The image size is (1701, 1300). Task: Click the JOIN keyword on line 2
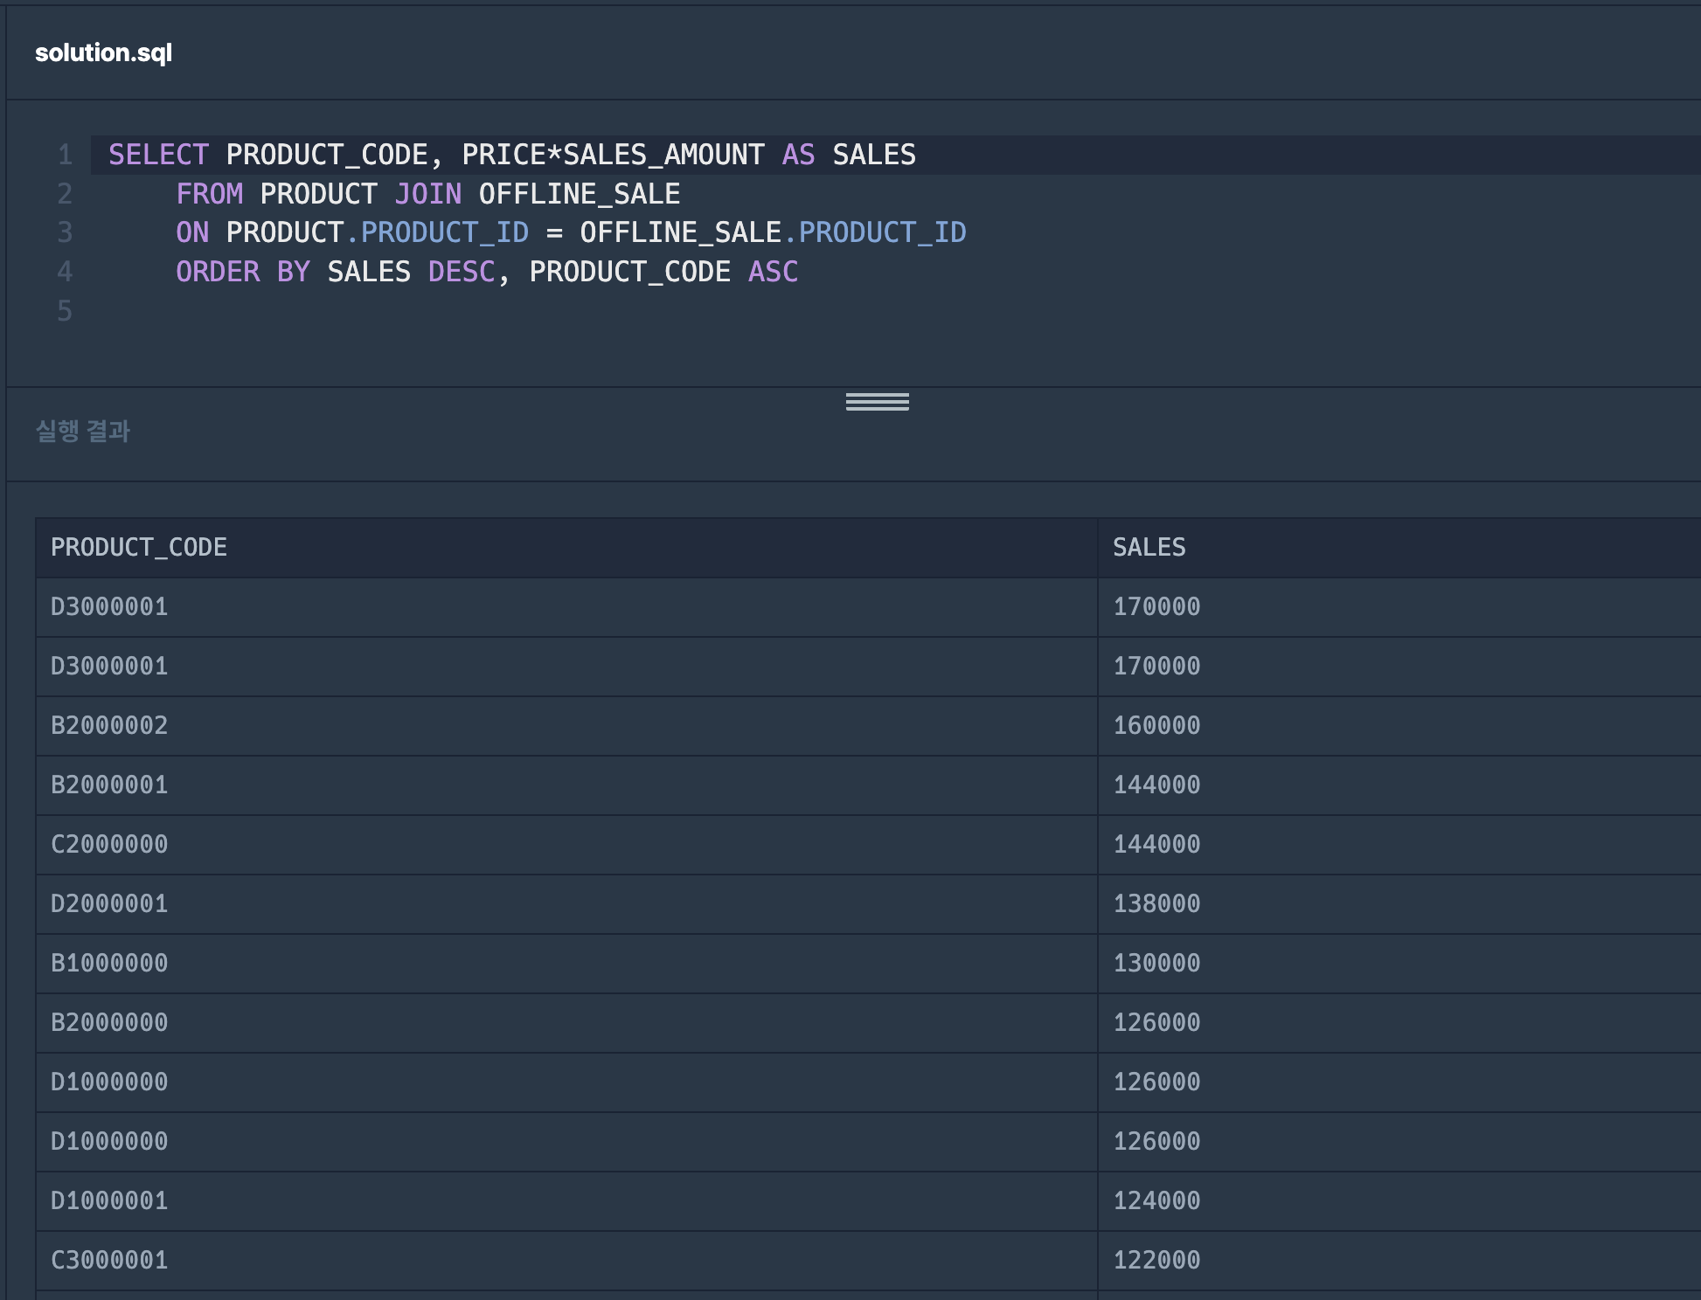click(427, 194)
